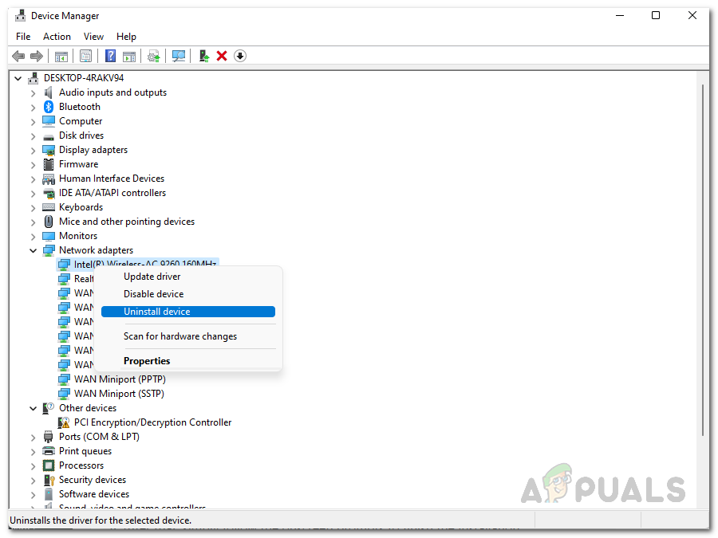
Task: Expand the Display adapters node
Action: [x=33, y=150]
